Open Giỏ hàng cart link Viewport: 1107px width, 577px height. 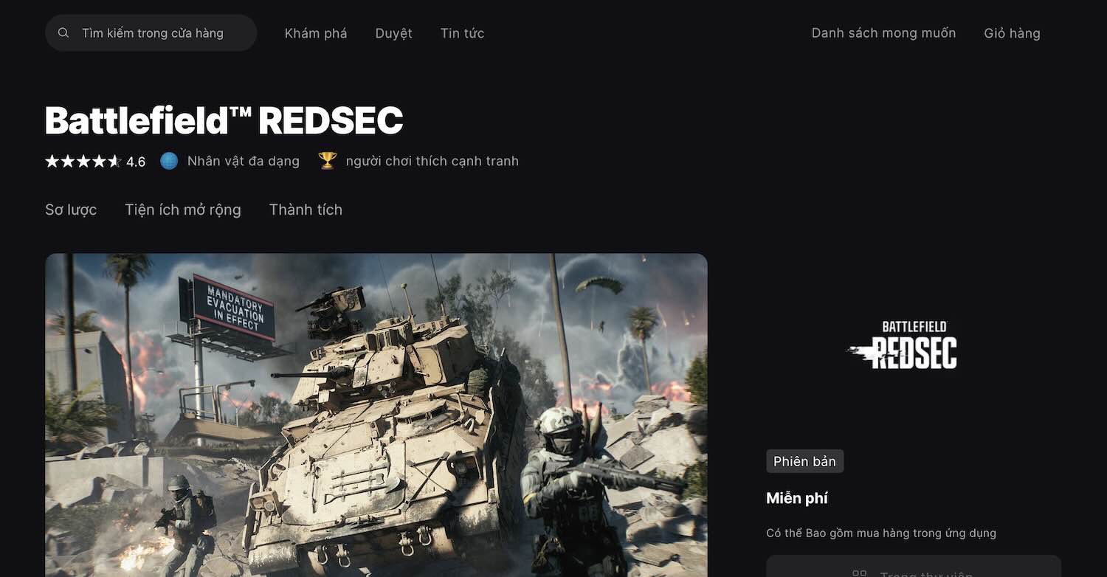(1012, 33)
